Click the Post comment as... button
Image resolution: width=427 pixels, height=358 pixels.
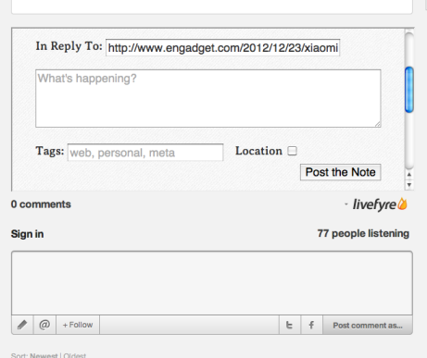point(368,325)
